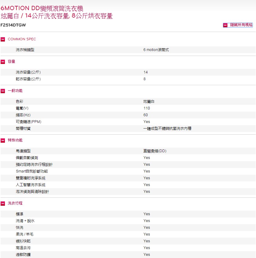Screen dimensions: 256x258
Task: Click Yes in the Smart自我診斷功能 row
Action: pos(147,171)
